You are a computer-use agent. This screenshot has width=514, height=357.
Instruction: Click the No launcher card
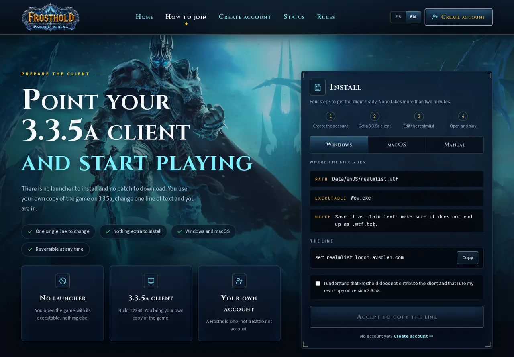[x=63, y=303]
